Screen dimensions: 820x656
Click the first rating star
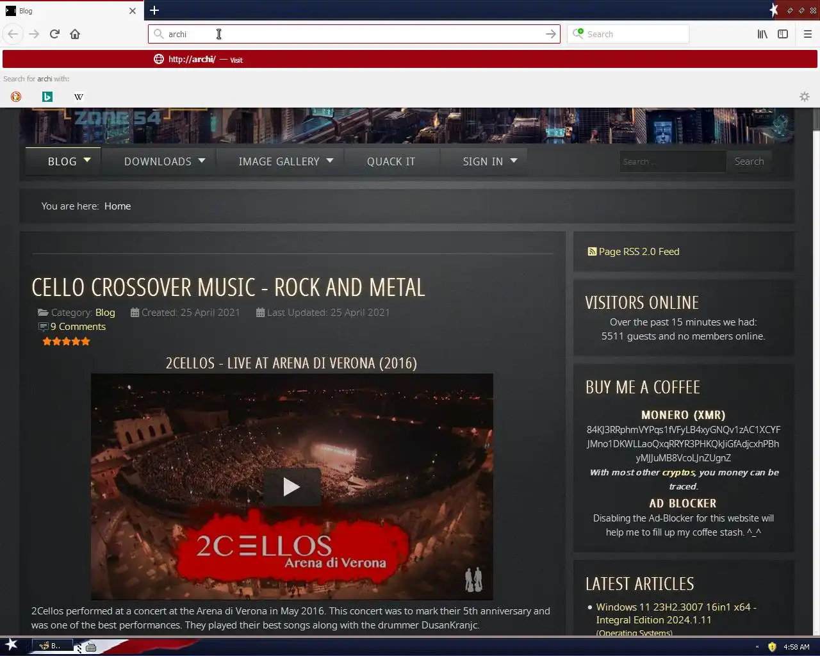click(47, 341)
